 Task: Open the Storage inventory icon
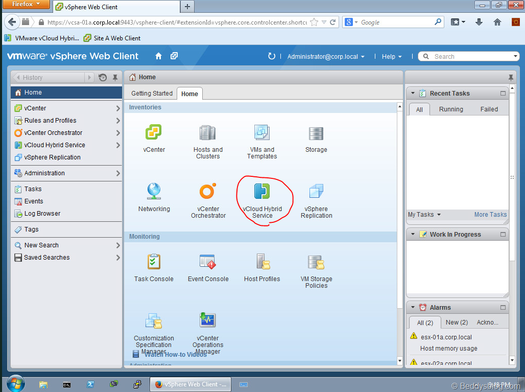pos(316,133)
